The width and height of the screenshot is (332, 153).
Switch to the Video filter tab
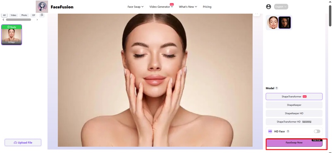tap(13, 15)
